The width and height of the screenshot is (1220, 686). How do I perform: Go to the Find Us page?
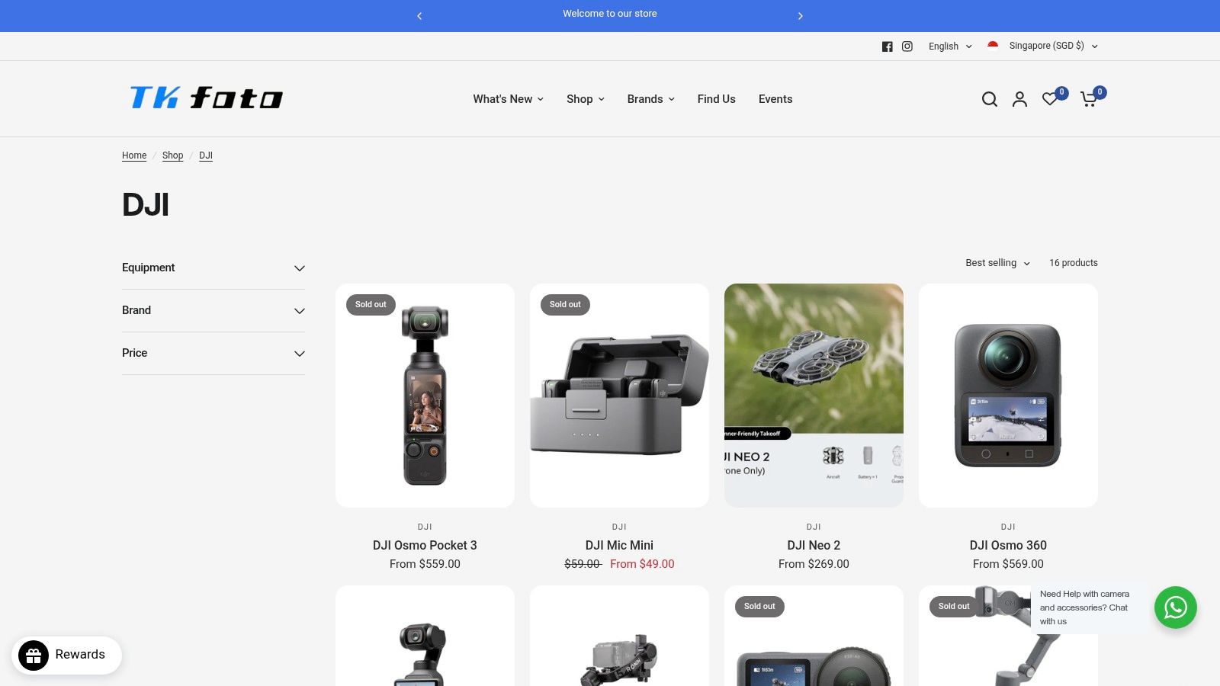[716, 99]
